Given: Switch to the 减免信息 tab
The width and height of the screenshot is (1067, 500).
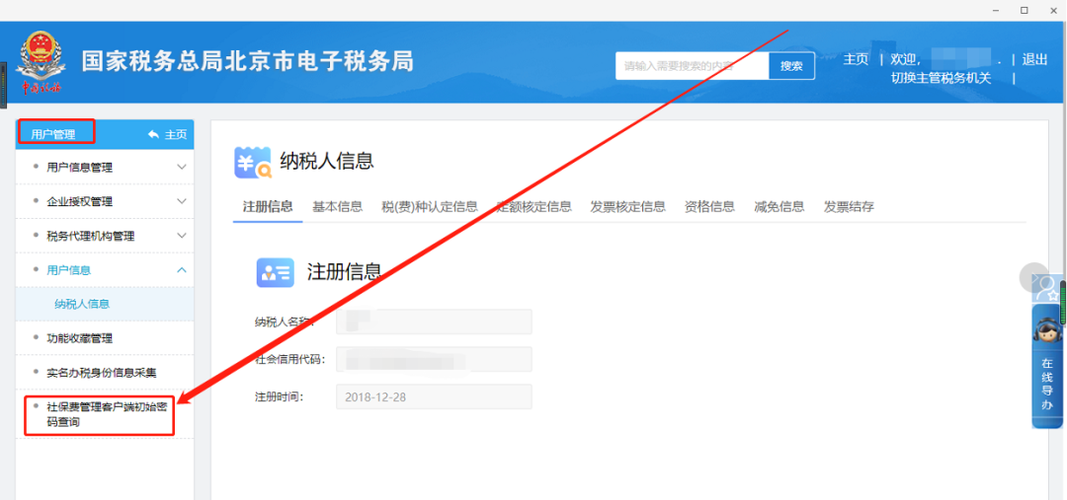Looking at the screenshot, I should click(780, 206).
